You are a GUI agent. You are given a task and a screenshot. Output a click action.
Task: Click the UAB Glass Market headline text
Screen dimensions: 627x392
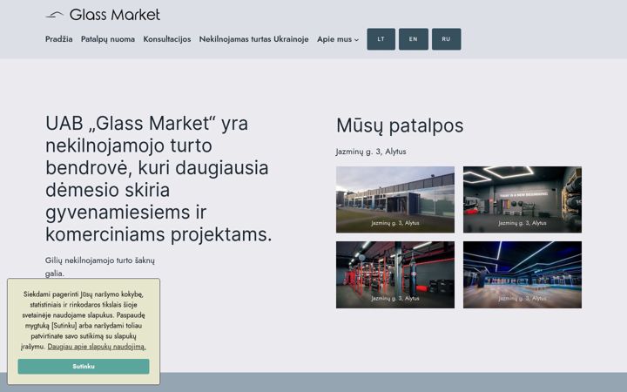tap(158, 179)
